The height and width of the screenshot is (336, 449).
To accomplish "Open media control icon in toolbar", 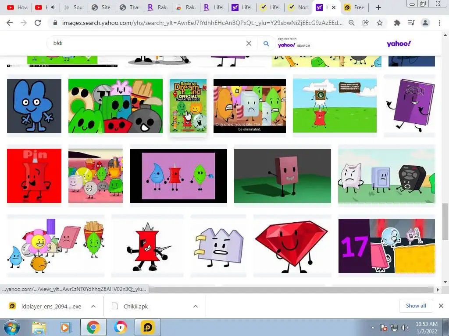I will coord(411,23).
